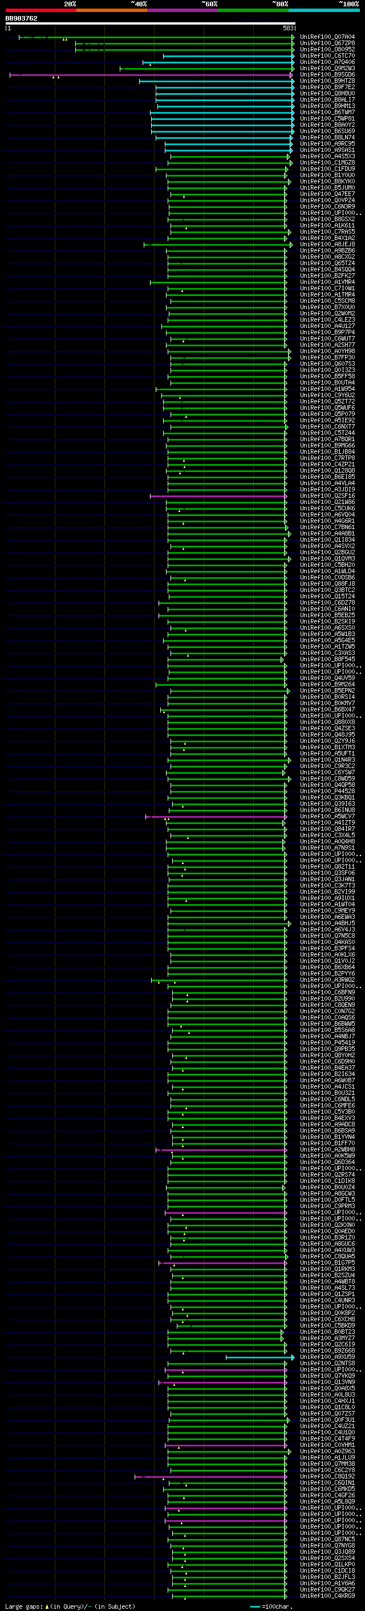Click the purple alignment bar for UniRef100_Q2SF16

tap(218, 496)
